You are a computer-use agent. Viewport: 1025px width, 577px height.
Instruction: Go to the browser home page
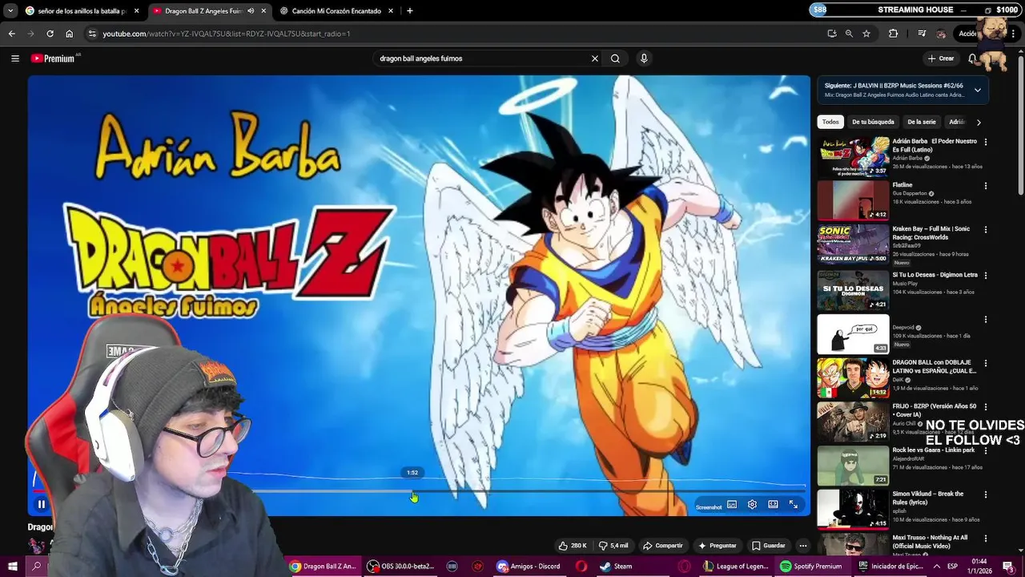click(x=70, y=34)
